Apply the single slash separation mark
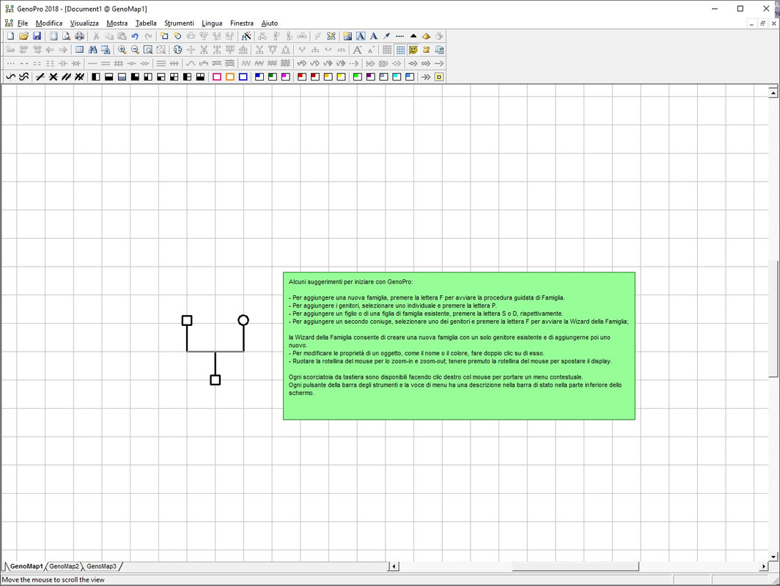 point(40,77)
